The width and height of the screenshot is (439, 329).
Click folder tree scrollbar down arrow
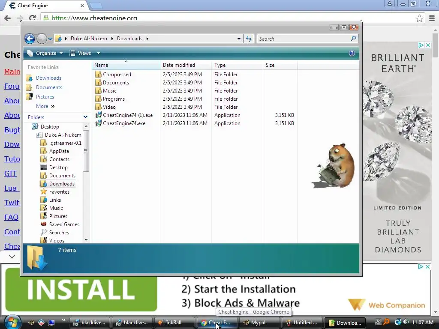click(x=86, y=240)
